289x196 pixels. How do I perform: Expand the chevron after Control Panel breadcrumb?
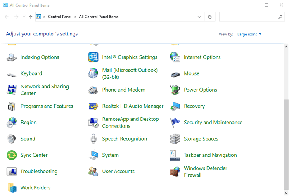[75, 17]
